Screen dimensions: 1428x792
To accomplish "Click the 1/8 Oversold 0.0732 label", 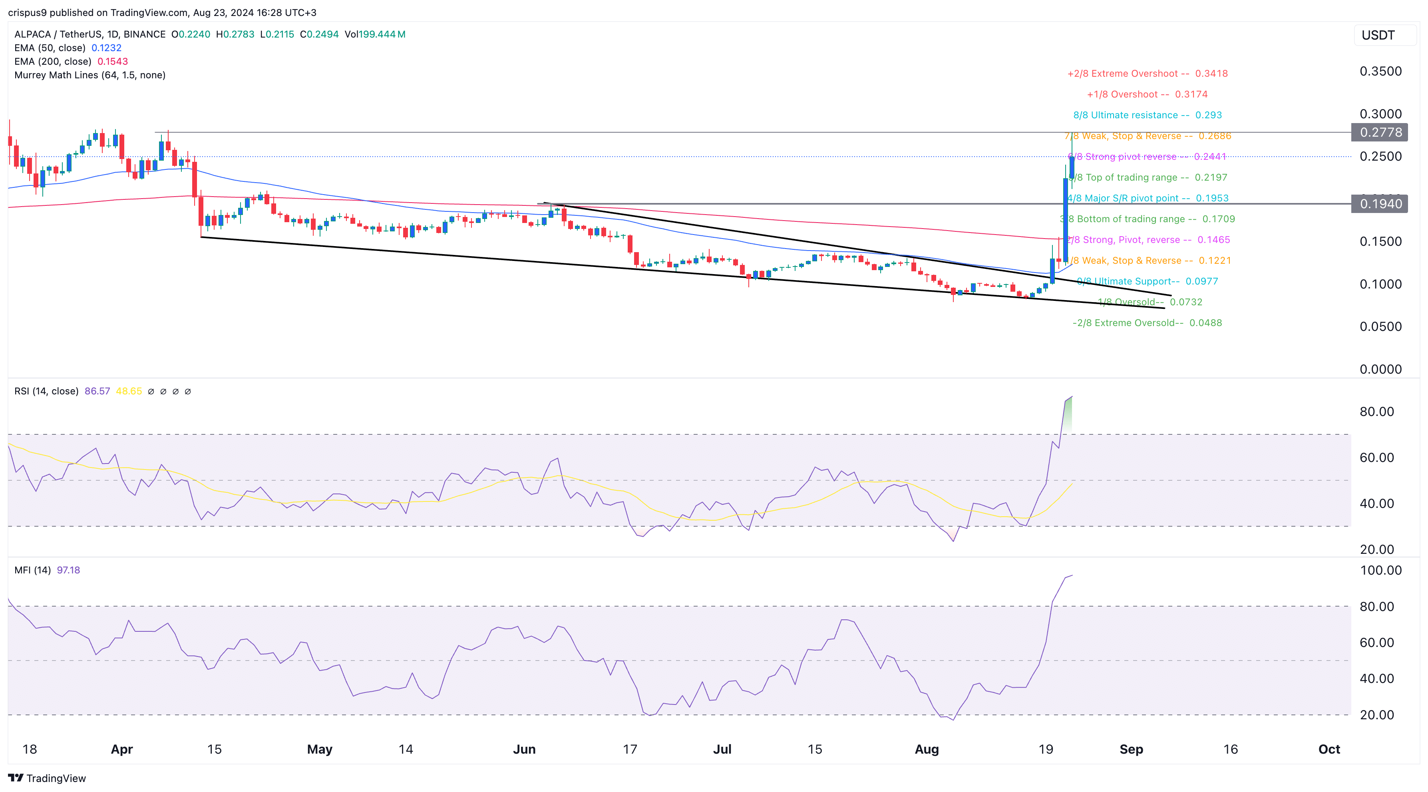I will pyautogui.click(x=1150, y=302).
